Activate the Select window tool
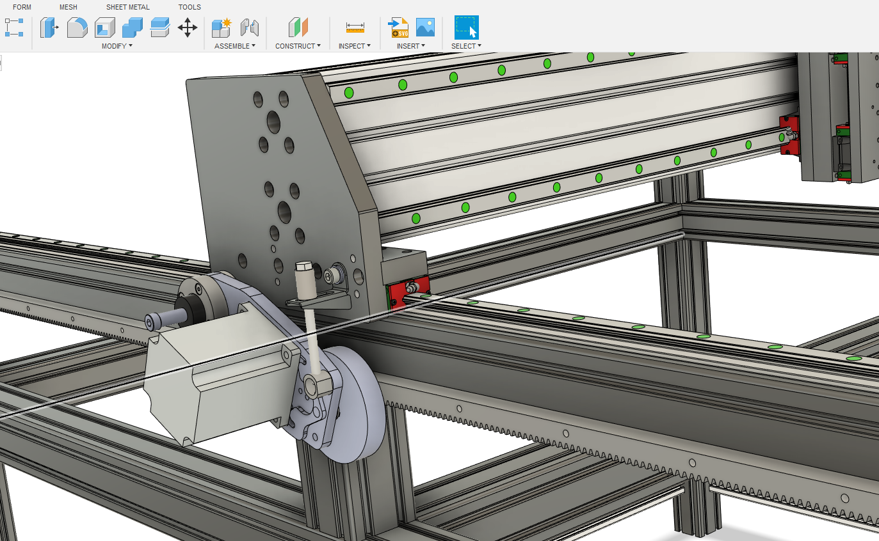 point(466,27)
